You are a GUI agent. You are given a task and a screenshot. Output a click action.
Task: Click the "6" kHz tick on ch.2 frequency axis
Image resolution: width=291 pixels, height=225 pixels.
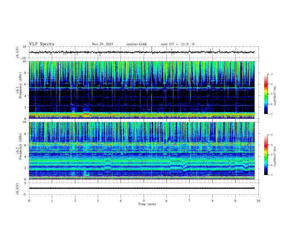[x=26, y=145]
